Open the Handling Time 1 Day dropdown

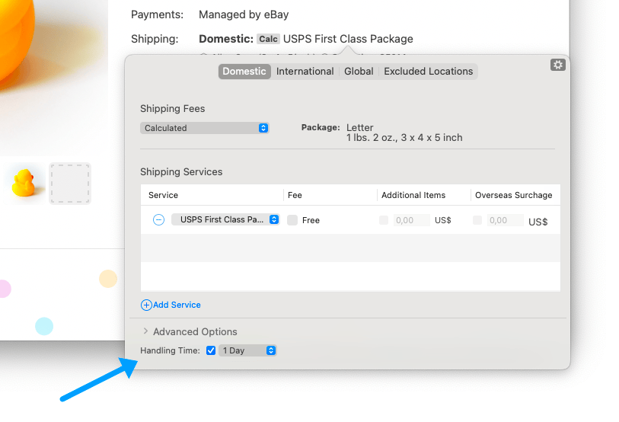click(x=247, y=350)
